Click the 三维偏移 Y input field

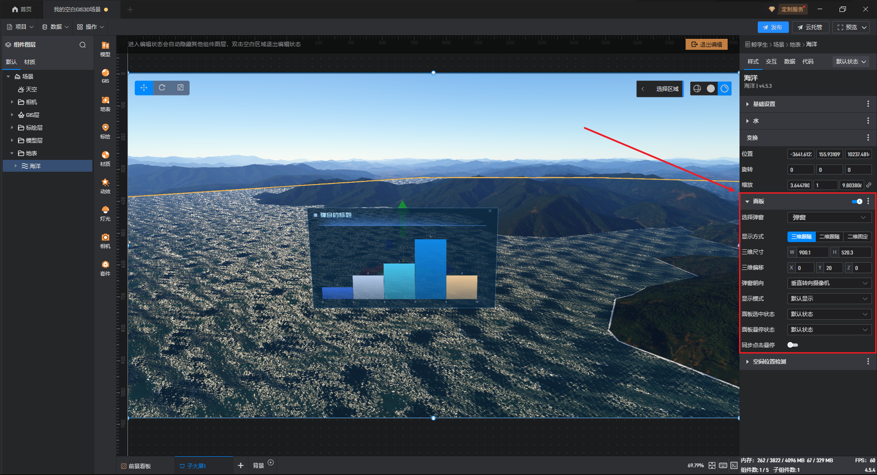point(833,268)
